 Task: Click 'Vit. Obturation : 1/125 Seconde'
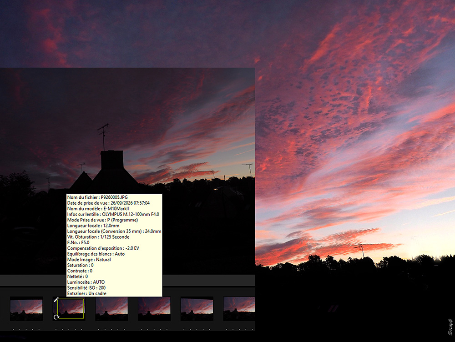pyautogui.click(x=98, y=237)
